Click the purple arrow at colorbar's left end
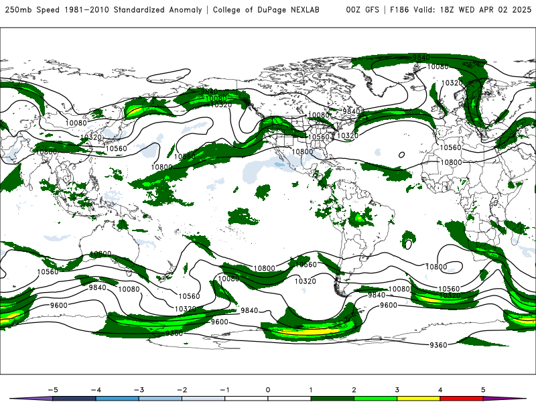Image resolution: width=536 pixels, height=402 pixels. click(31, 399)
